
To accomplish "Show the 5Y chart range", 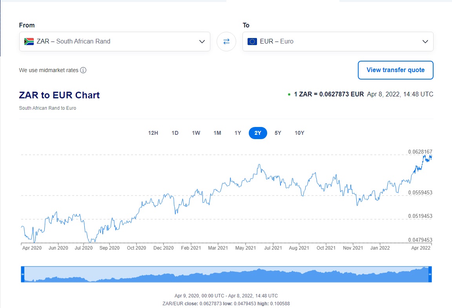I will [278, 133].
